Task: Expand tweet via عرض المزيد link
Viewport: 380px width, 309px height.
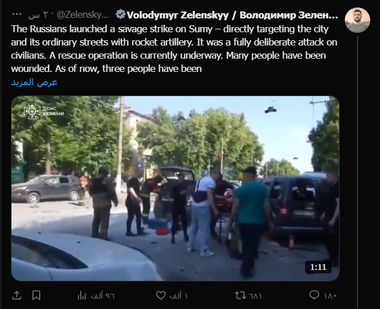Action: click(34, 82)
